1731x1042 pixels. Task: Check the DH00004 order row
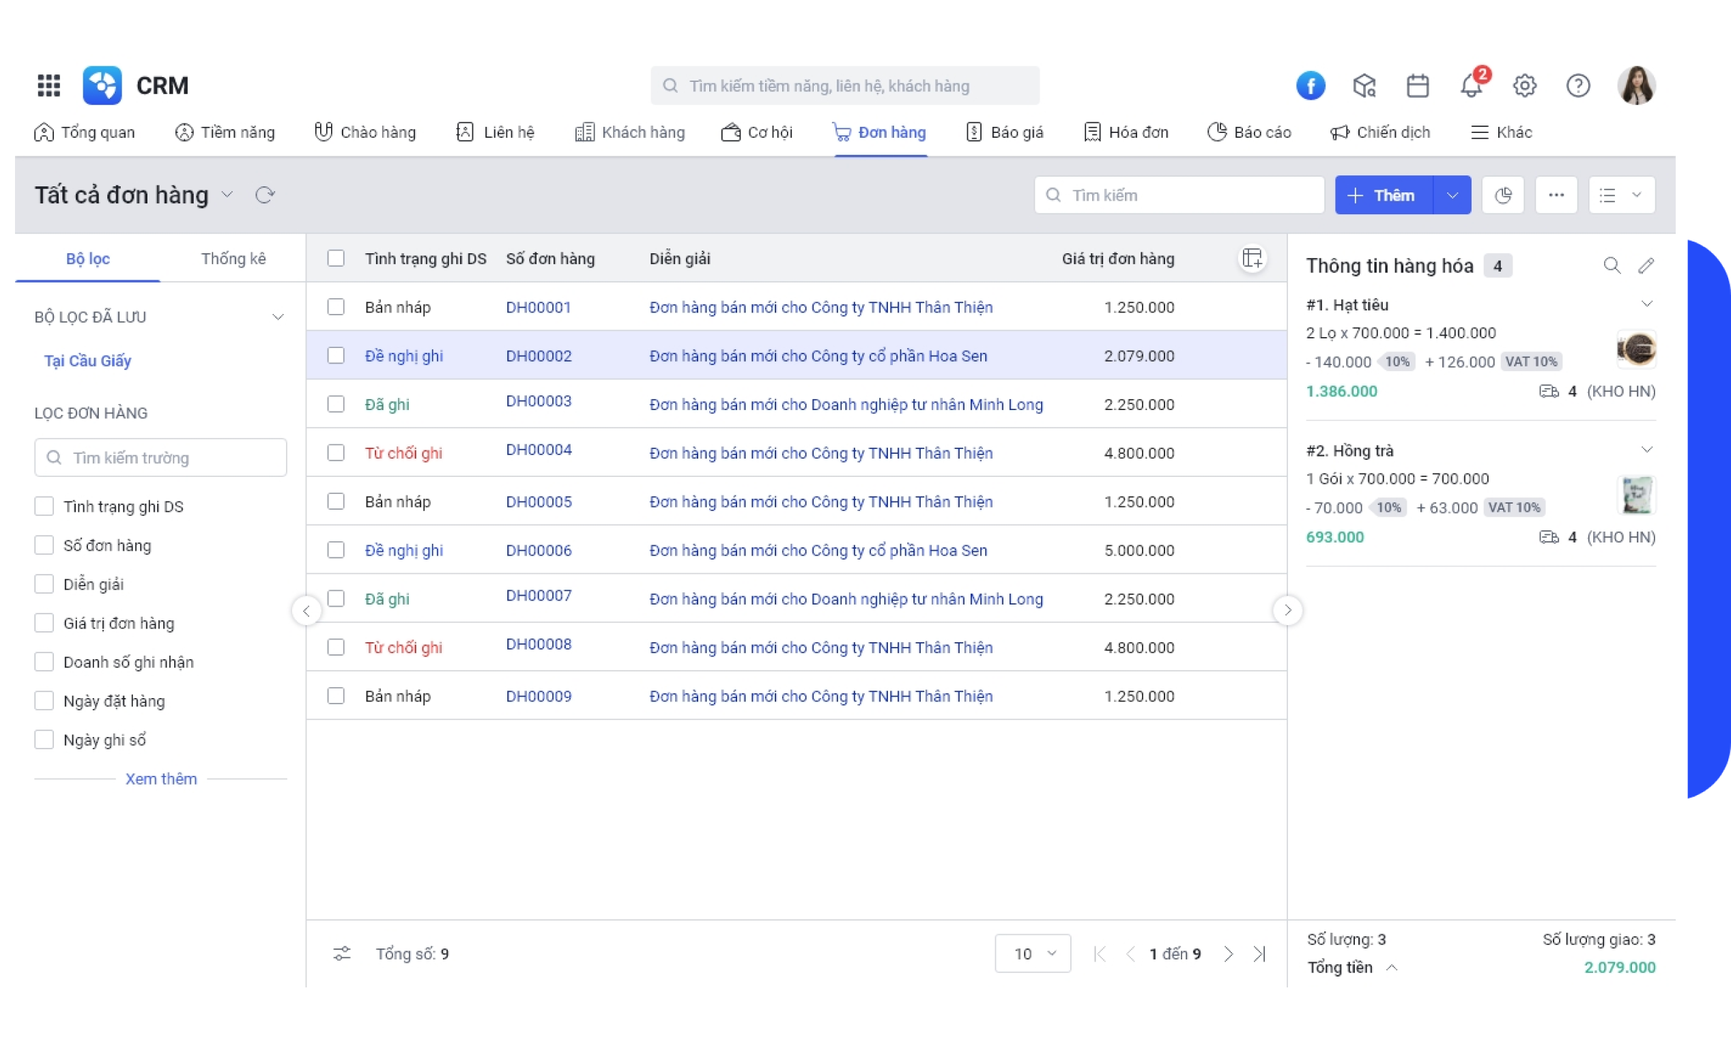(x=336, y=453)
